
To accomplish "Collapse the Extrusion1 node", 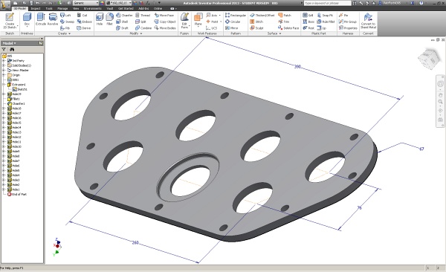I will [x=4, y=85].
